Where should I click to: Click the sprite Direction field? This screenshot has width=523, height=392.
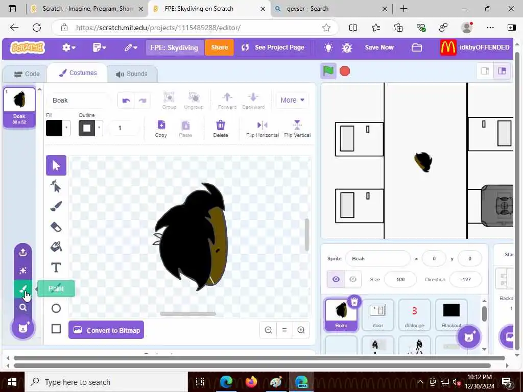point(466,279)
